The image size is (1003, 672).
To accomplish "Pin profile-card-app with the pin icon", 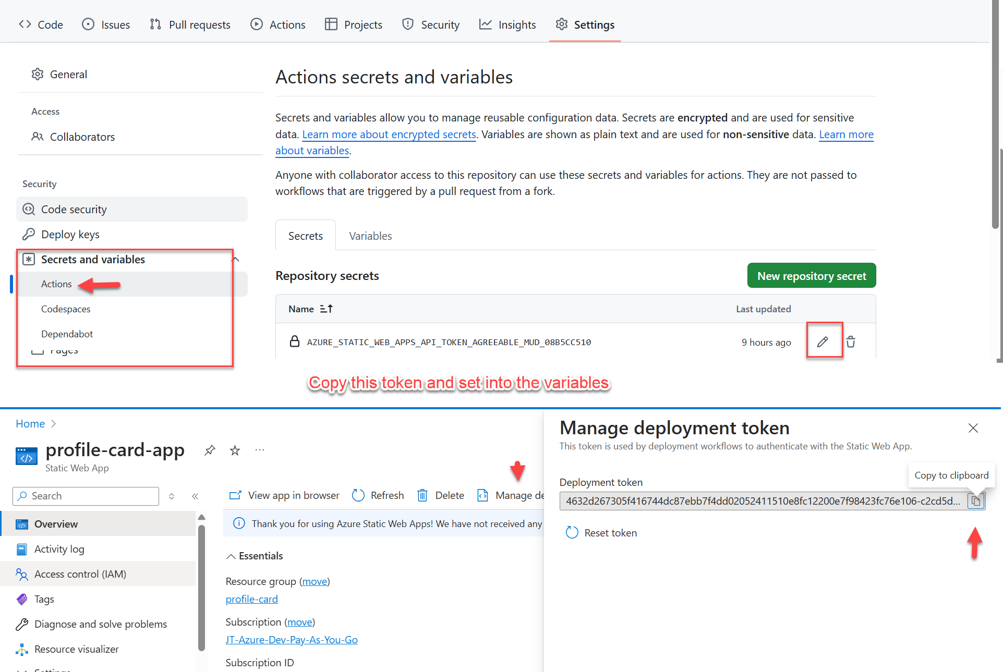I will 210,450.
